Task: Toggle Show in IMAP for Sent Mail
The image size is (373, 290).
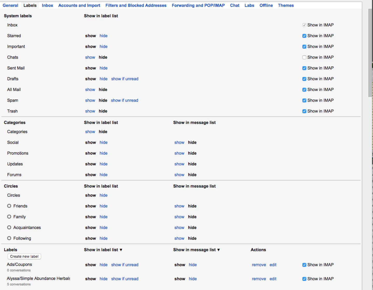Action: pos(304,68)
